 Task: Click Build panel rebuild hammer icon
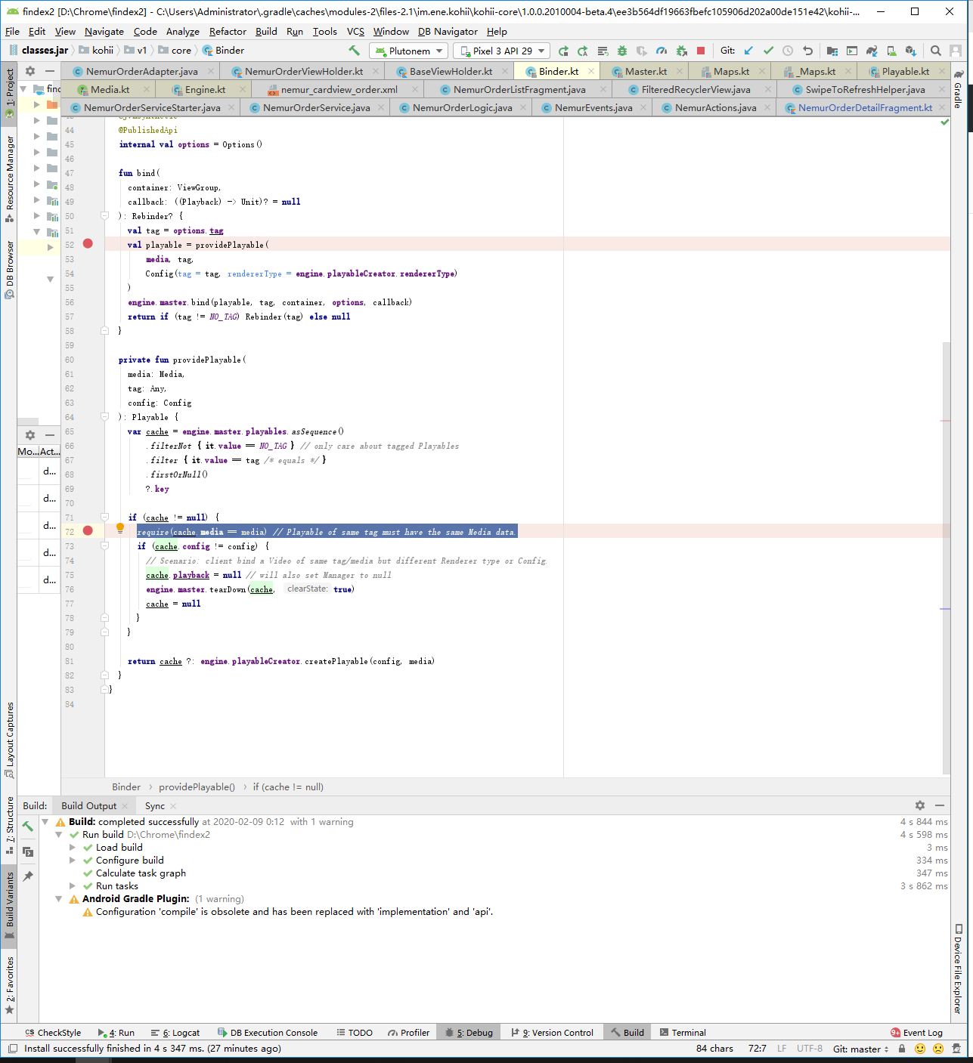point(28,827)
